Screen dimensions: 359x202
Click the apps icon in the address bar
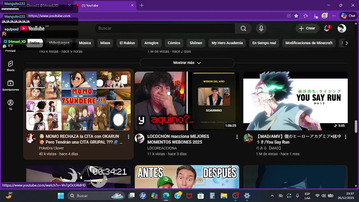(289, 16)
